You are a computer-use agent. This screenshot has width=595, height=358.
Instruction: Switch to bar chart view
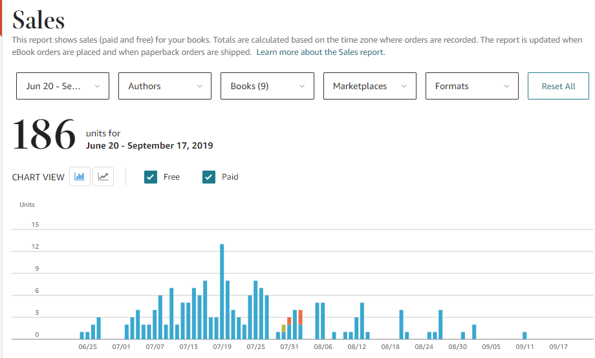pos(80,176)
